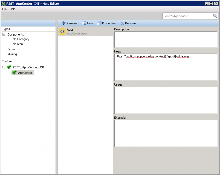Select the No Icon filter

coord(18,44)
